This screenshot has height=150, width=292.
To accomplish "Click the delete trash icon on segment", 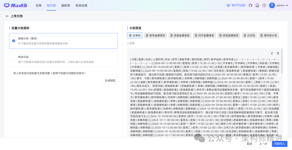I will click(278, 53).
